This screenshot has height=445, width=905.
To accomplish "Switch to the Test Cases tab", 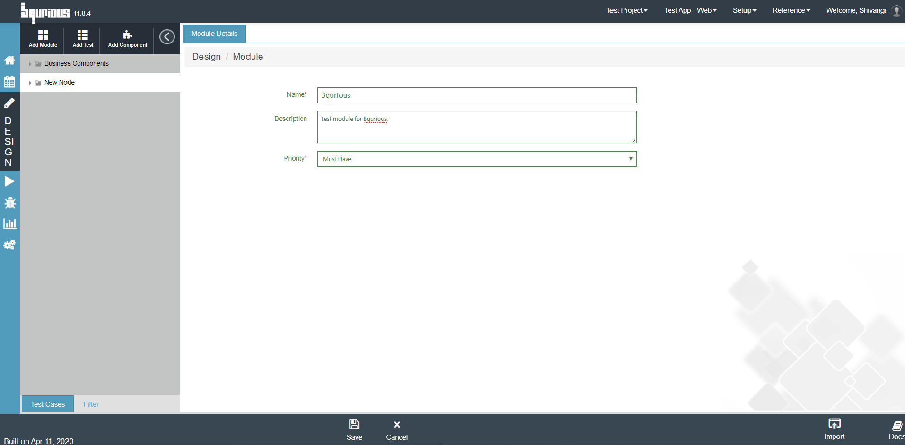I will (48, 404).
